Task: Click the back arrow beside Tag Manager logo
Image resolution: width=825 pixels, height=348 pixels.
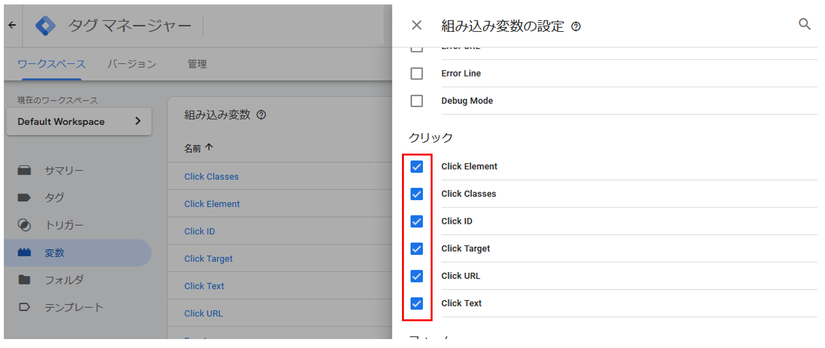Action: (x=12, y=26)
